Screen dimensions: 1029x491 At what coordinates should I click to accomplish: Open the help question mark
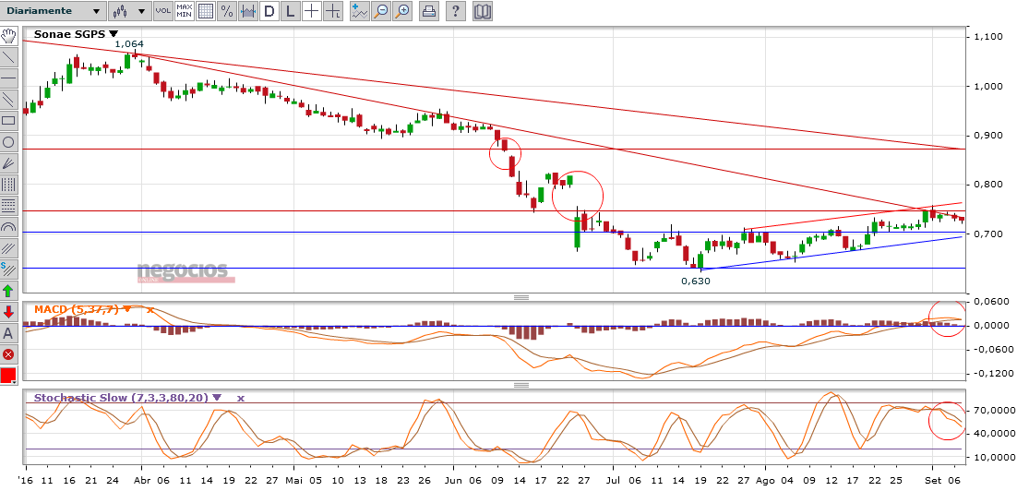(x=457, y=10)
